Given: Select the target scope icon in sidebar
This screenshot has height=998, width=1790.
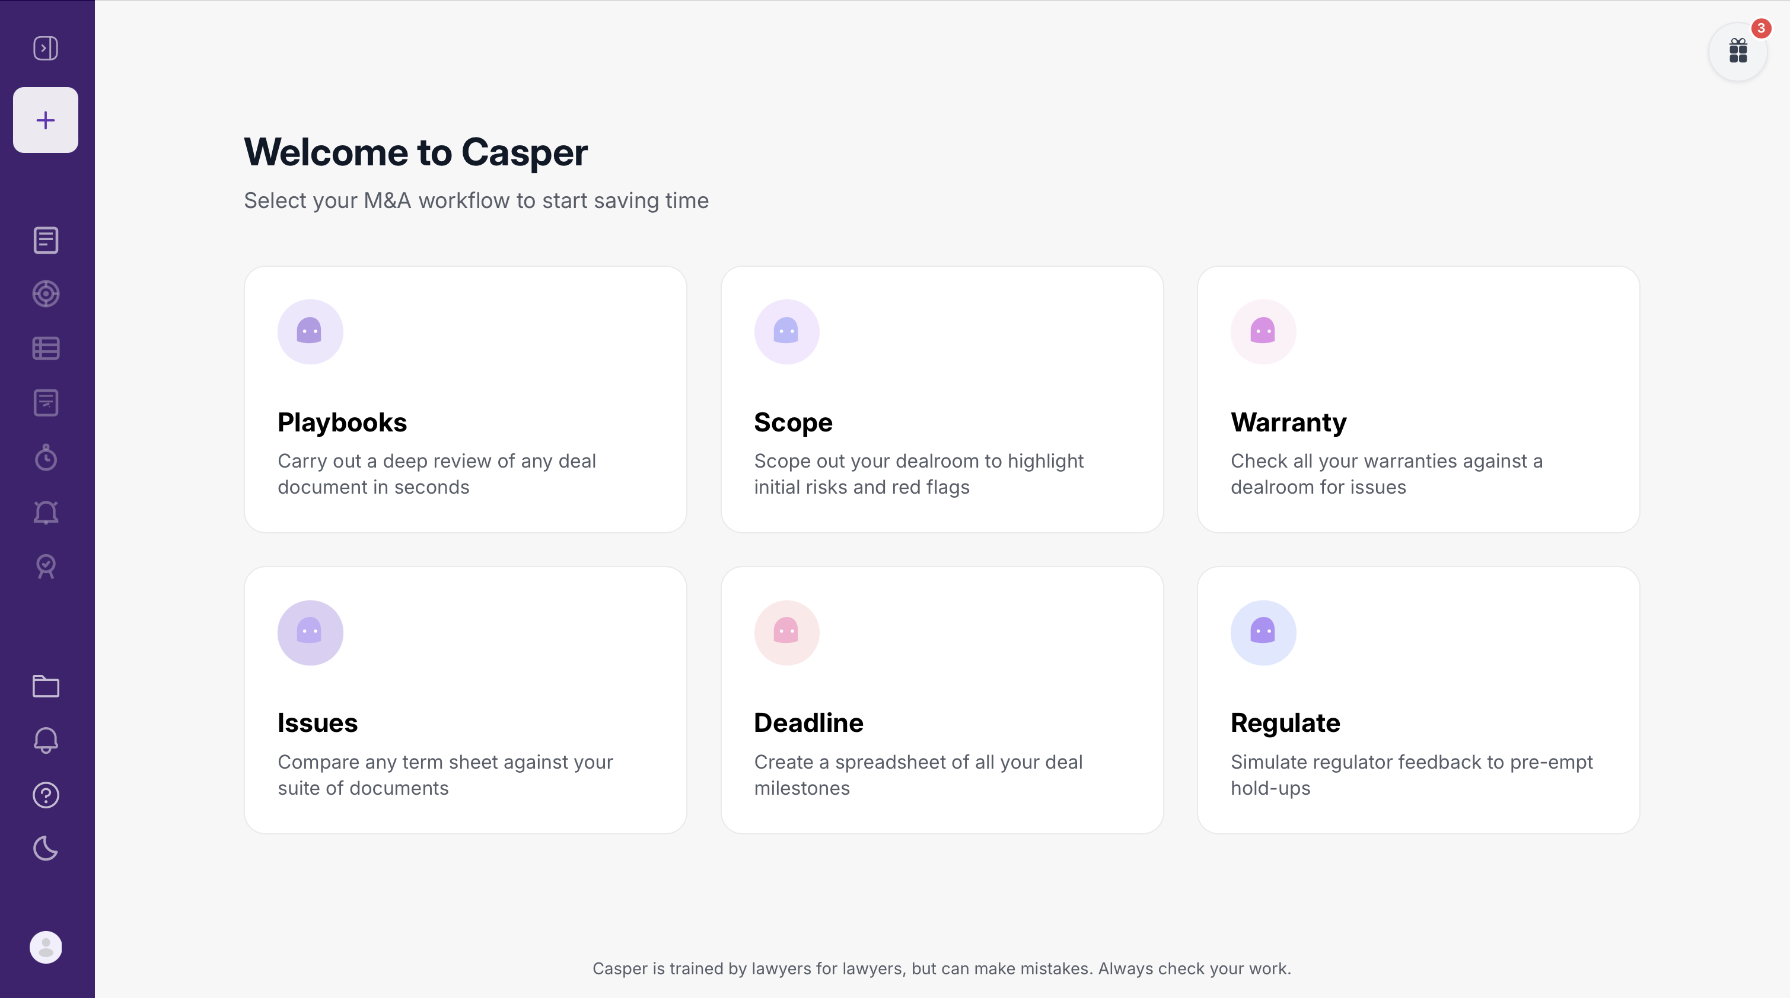Looking at the screenshot, I should click(x=46, y=294).
